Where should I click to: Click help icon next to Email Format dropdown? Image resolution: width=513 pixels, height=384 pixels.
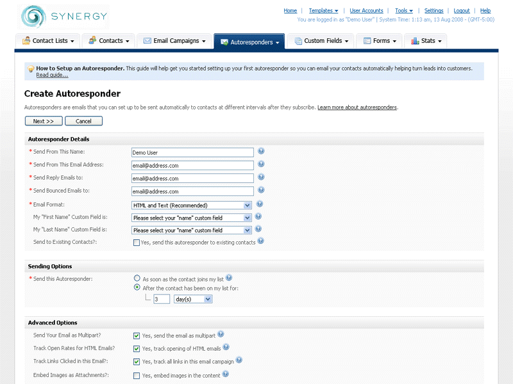pos(260,204)
